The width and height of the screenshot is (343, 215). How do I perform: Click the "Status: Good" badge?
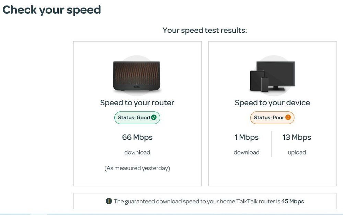coord(137,118)
